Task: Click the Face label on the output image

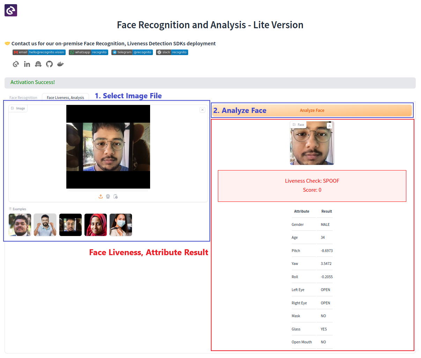Action: point(298,125)
